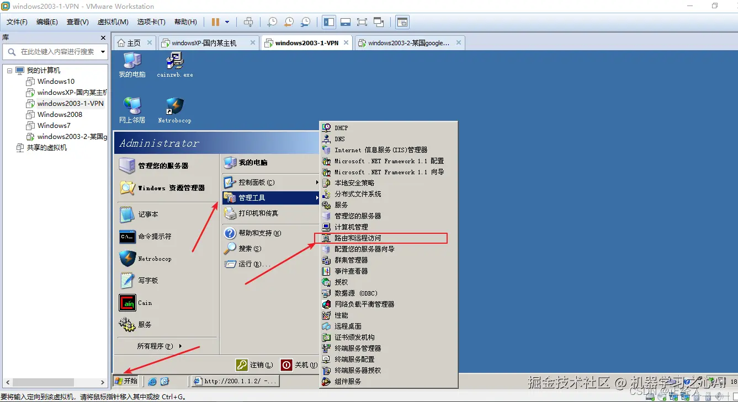Open the 查看(V) menu
This screenshot has width=738, height=402.
[x=77, y=22]
